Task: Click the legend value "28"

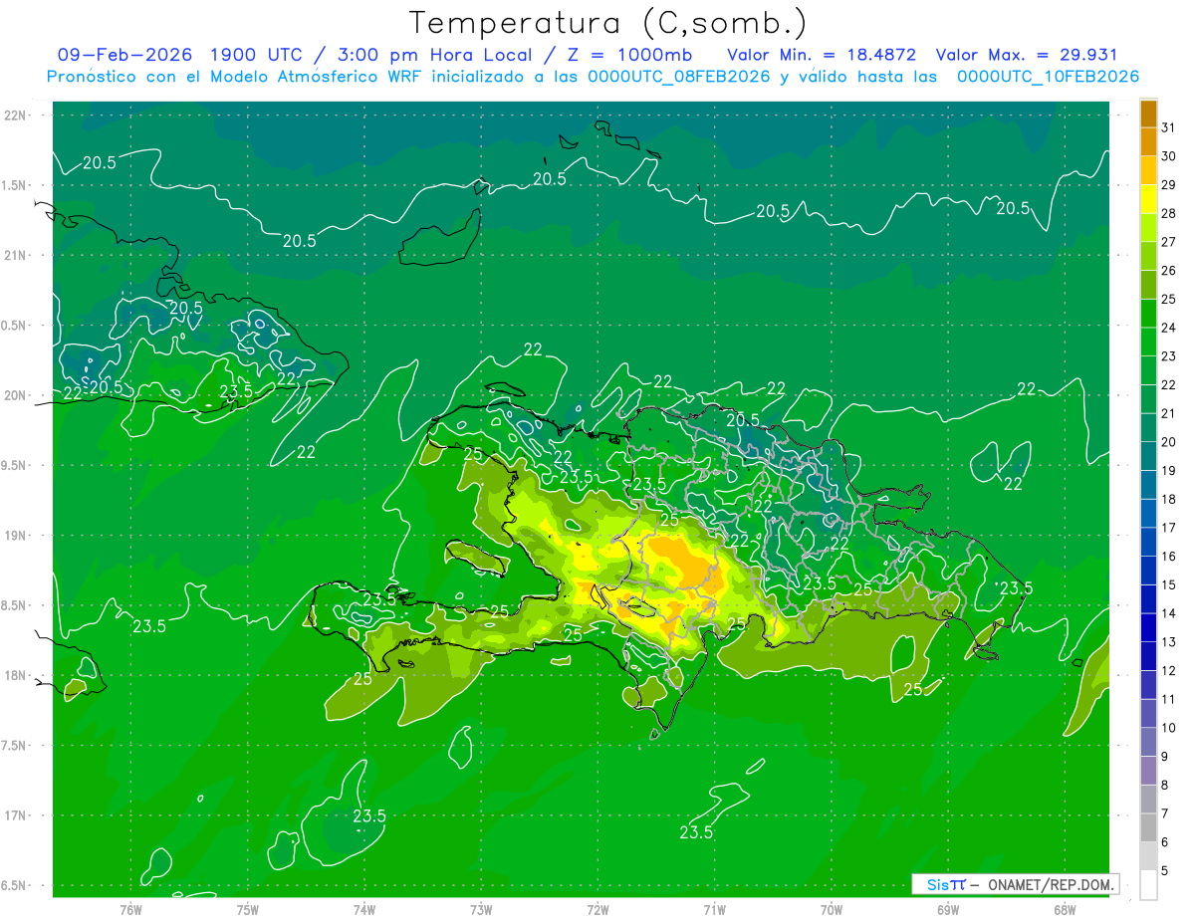Action: click(1168, 213)
